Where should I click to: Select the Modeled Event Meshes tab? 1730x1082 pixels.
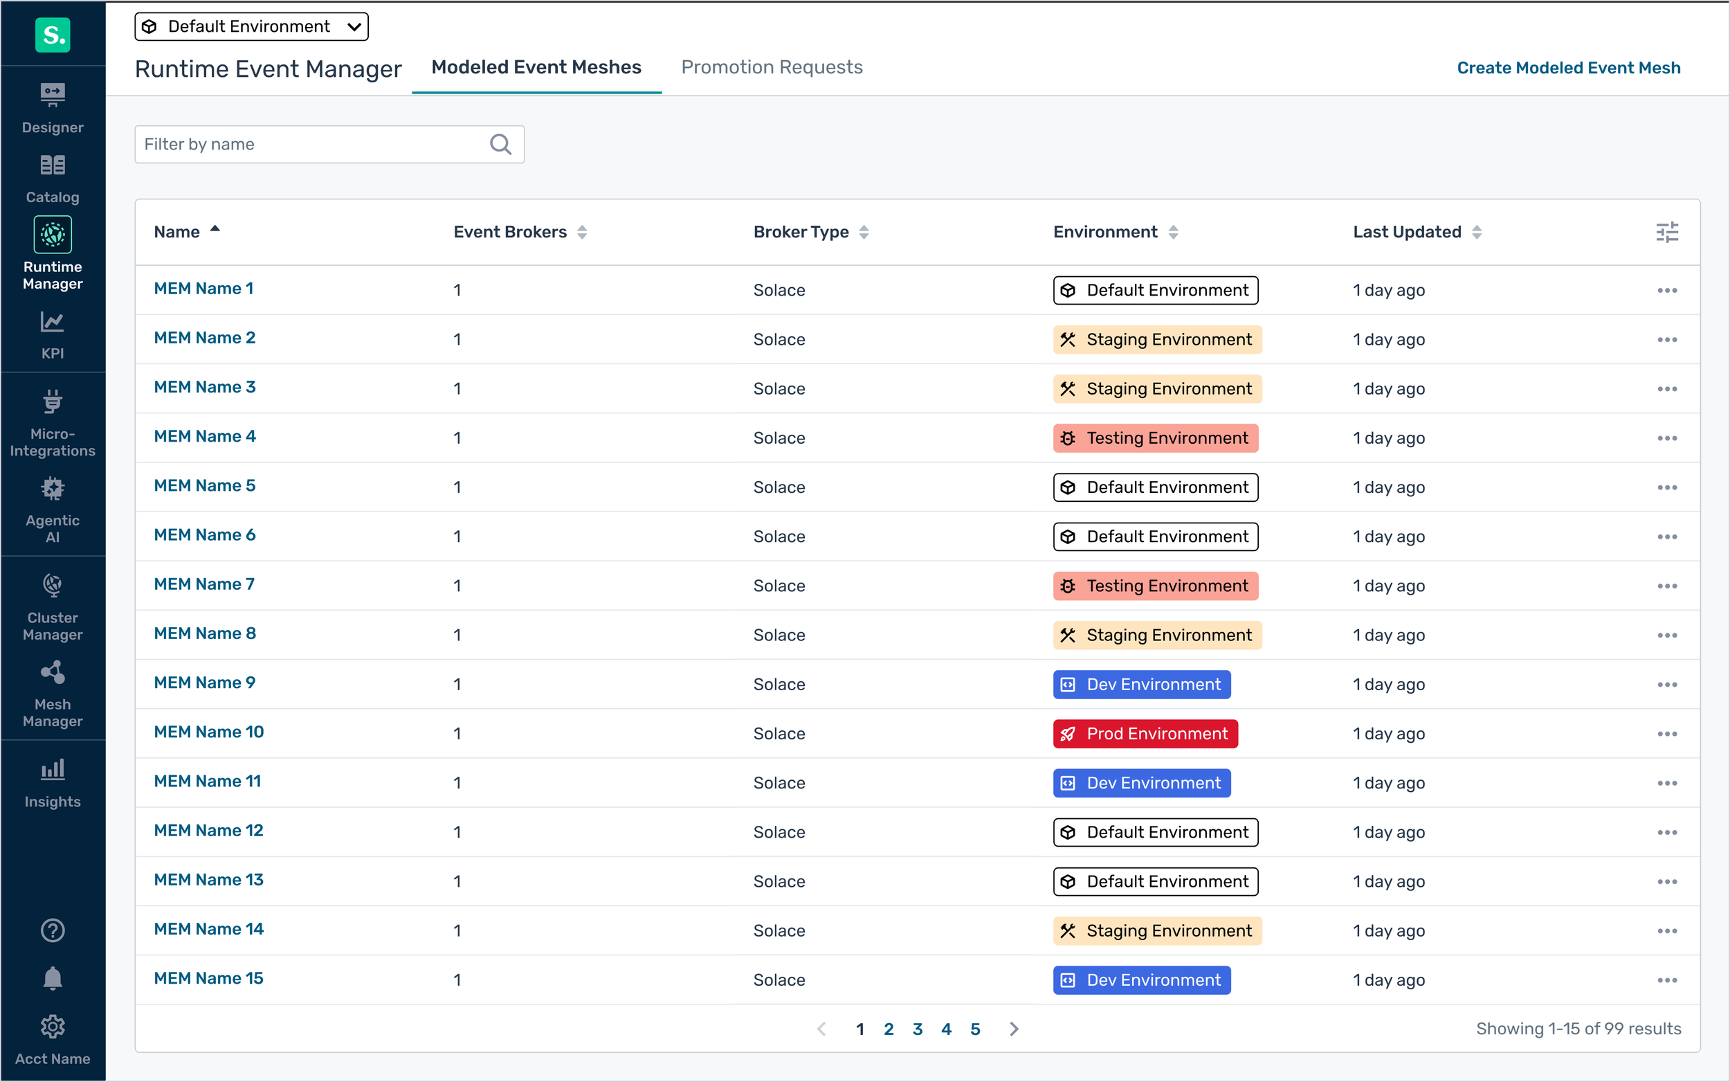(536, 67)
